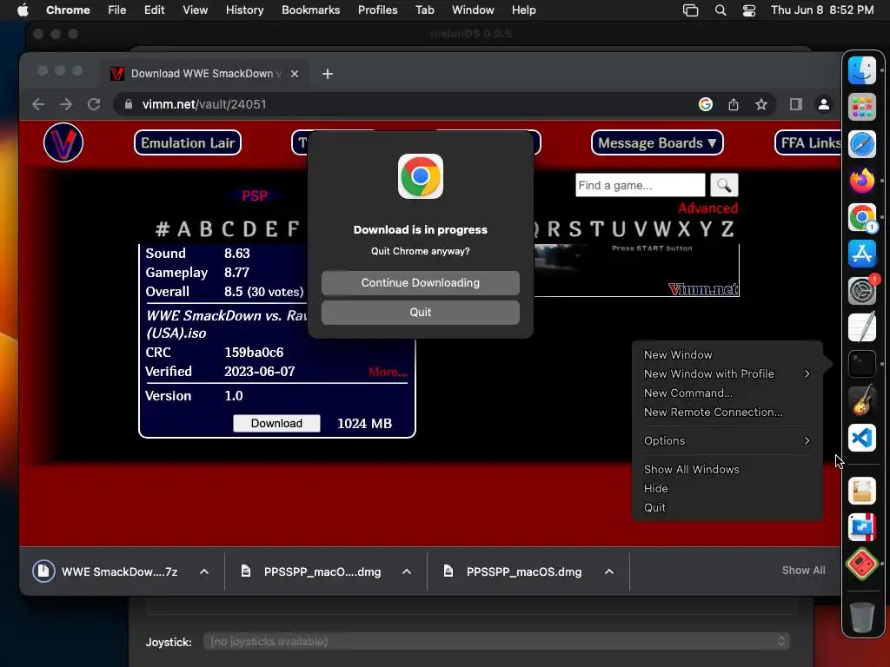Open the Chrome profile avatar
Screen dimensions: 890x667
(824, 104)
